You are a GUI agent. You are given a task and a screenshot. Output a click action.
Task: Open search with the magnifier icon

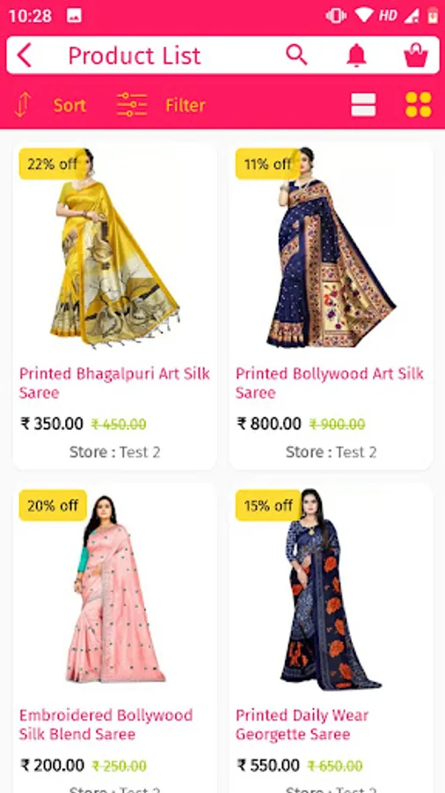(296, 55)
